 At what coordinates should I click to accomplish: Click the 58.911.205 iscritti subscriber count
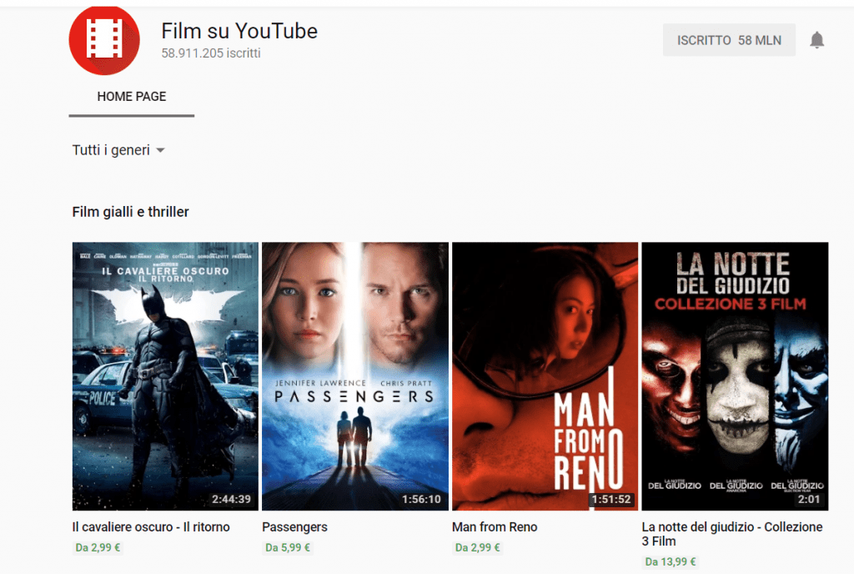[x=211, y=53]
